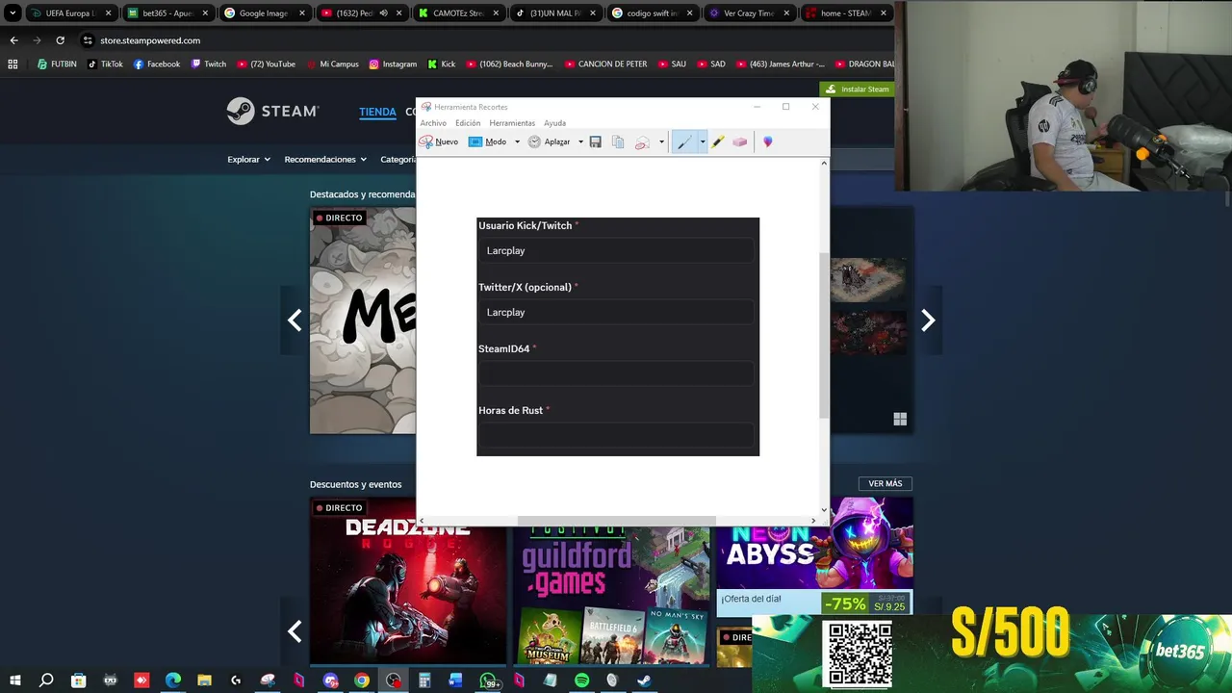The image size is (1232, 693).
Task: Close the bet365 browser tab
Action: coord(205,13)
